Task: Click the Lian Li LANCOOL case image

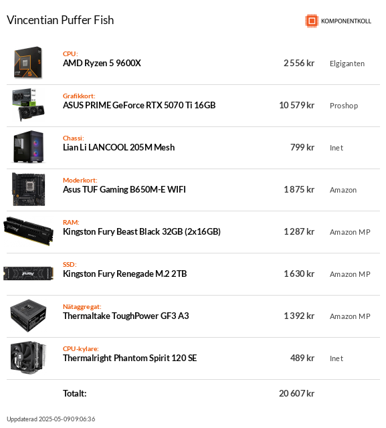Action: click(x=28, y=147)
